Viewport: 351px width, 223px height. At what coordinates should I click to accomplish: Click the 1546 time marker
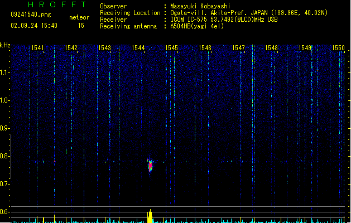pos(205,48)
